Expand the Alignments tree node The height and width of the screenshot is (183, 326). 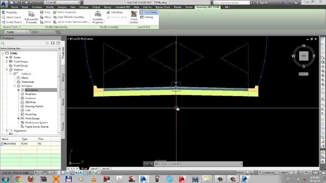click(7, 131)
